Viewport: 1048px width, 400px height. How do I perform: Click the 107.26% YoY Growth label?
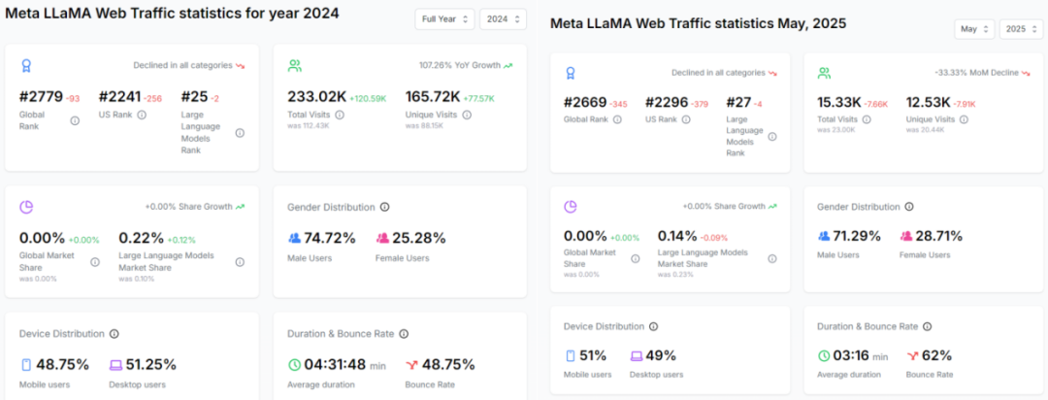pos(460,66)
